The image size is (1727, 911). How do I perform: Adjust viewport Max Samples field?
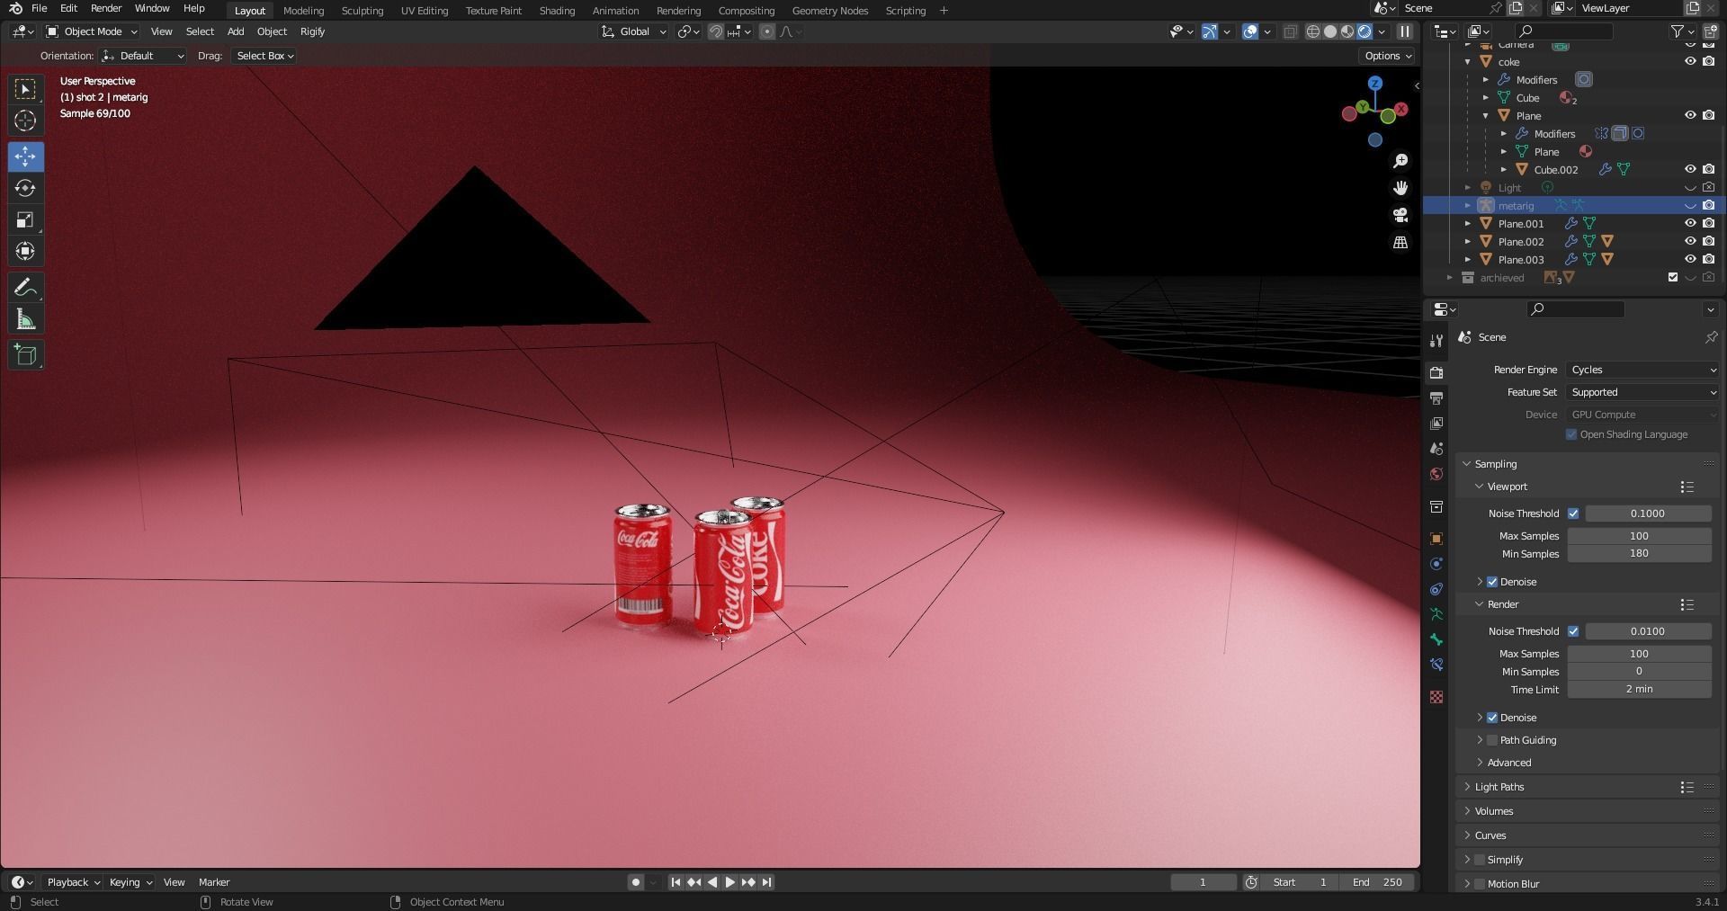pyautogui.click(x=1639, y=536)
